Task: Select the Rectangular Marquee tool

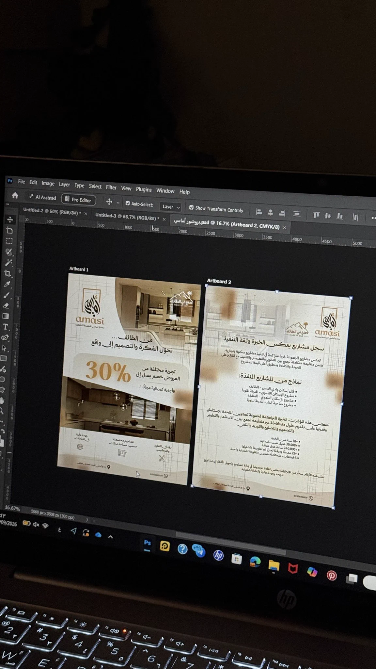Action: pyautogui.click(x=9, y=241)
